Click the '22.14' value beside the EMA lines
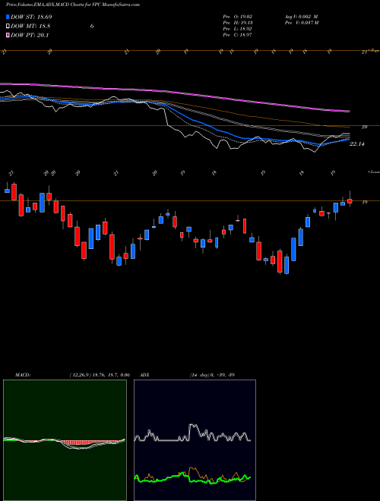Screen dimensions: 380x501 click(357, 144)
